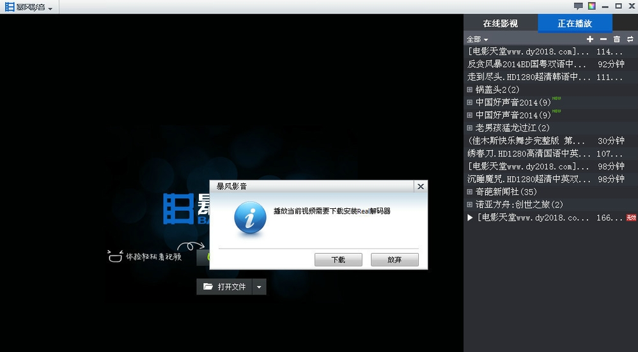
Task: Close the 暴风影音 dialog with X
Action: (421, 187)
